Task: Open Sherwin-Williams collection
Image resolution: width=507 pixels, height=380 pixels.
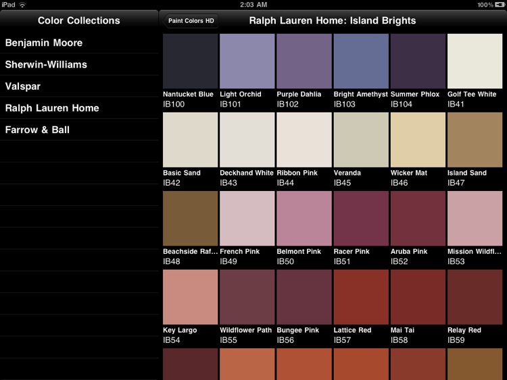Action: coord(79,64)
